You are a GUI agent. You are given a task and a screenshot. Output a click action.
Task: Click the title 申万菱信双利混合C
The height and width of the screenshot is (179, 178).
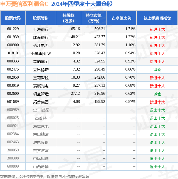[x=24, y=4]
